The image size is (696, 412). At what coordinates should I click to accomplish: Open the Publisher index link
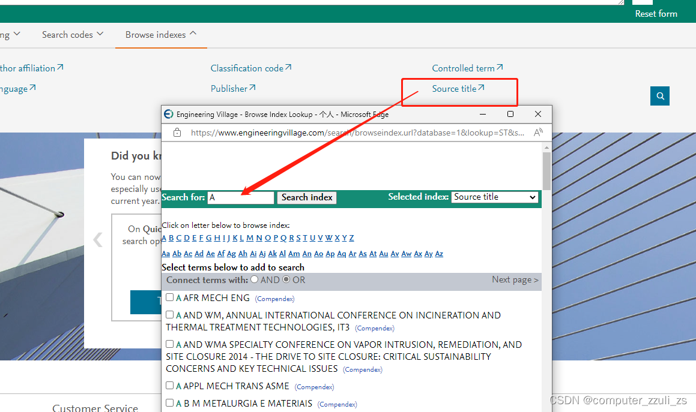point(233,89)
